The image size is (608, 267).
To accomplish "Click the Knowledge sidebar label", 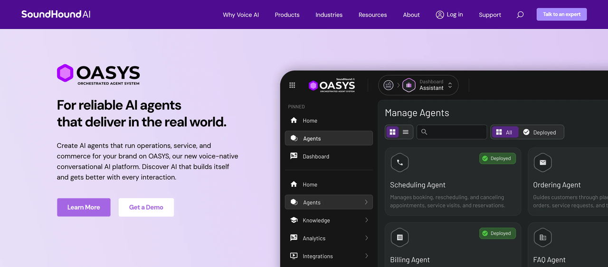I will [316, 221].
